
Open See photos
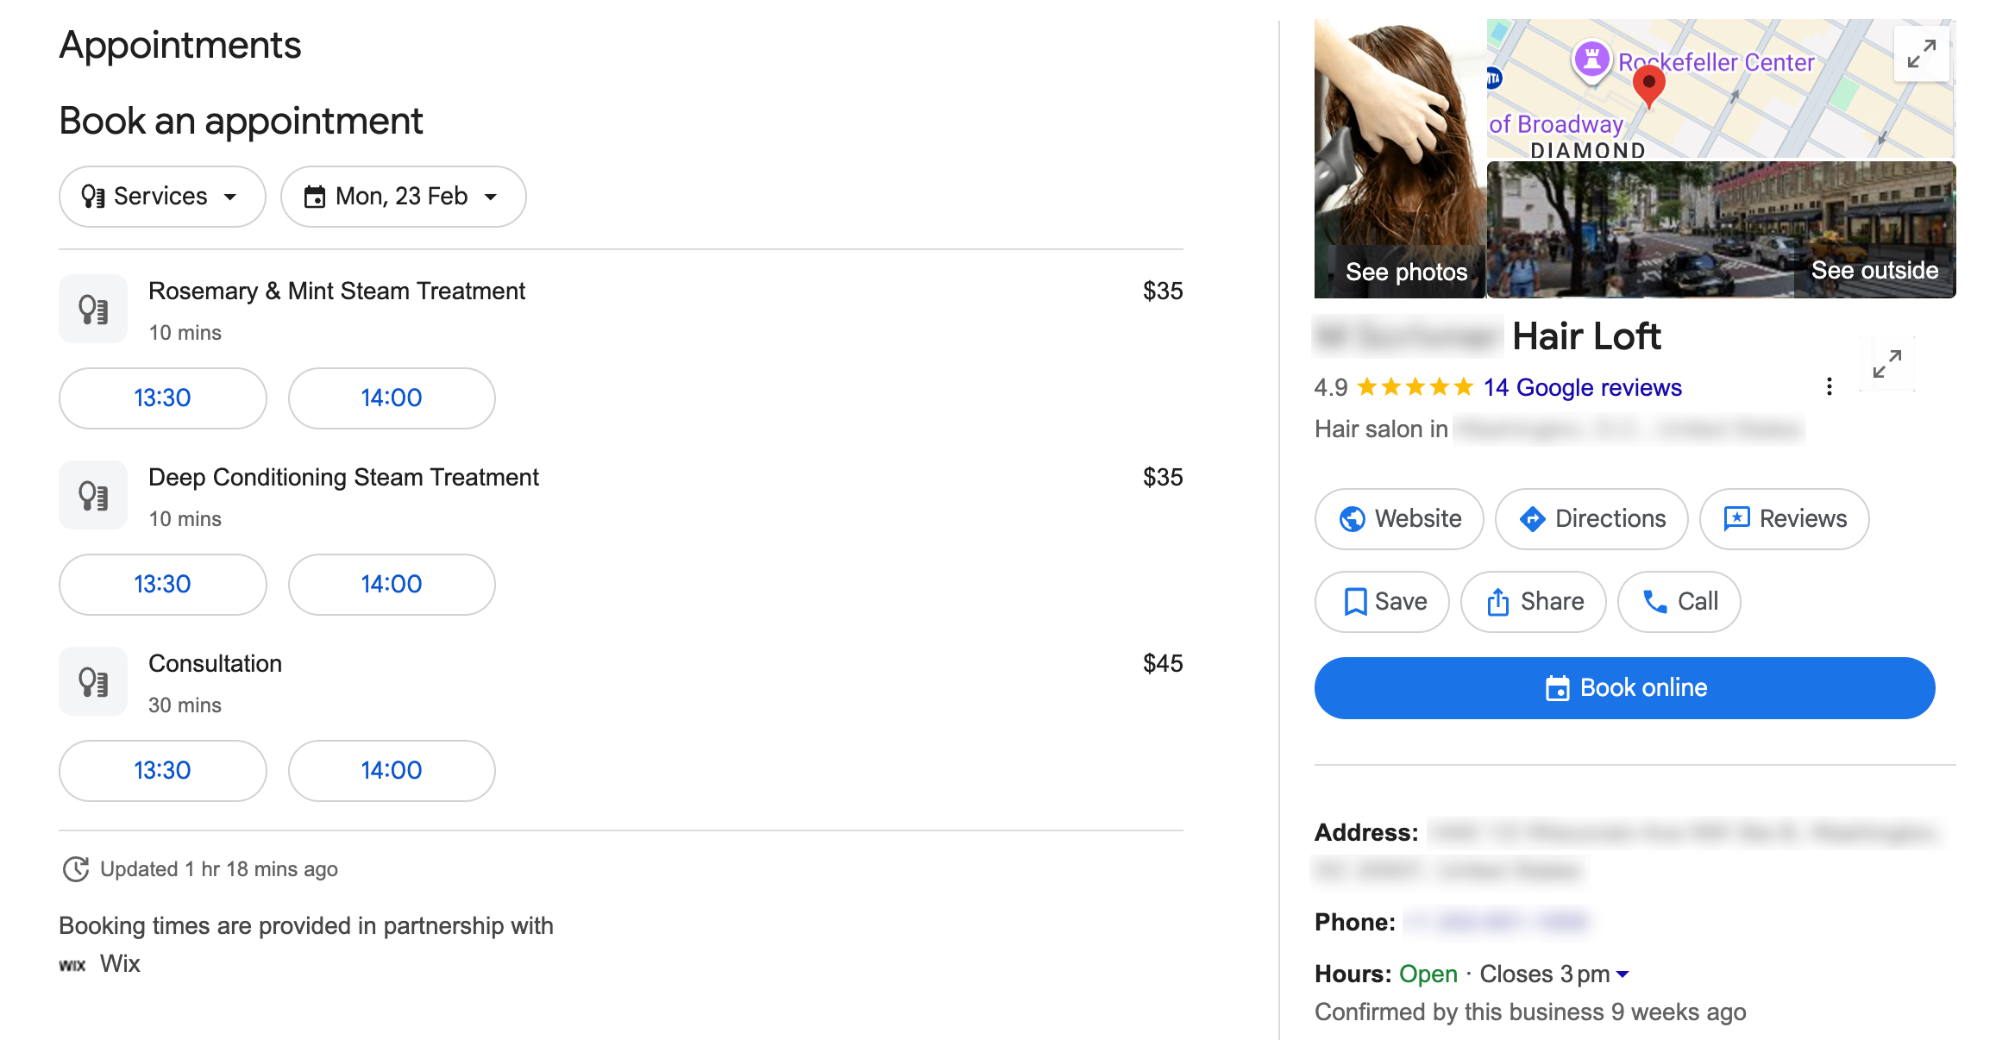coord(1406,272)
